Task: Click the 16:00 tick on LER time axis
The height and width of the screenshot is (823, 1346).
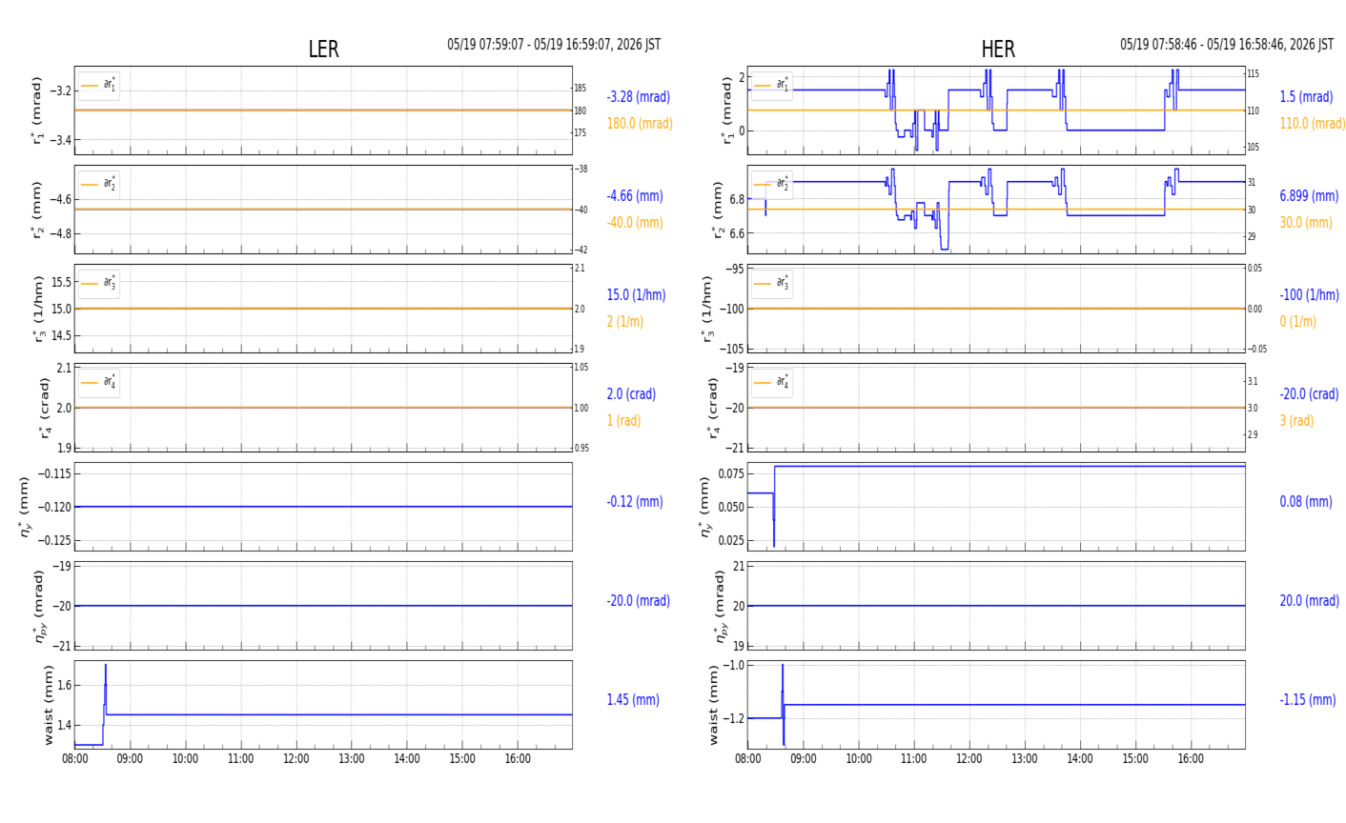Action: pyautogui.click(x=518, y=759)
